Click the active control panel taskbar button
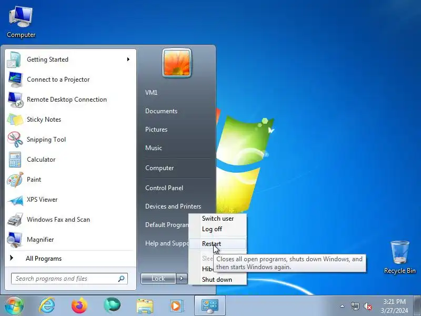 tap(209, 306)
